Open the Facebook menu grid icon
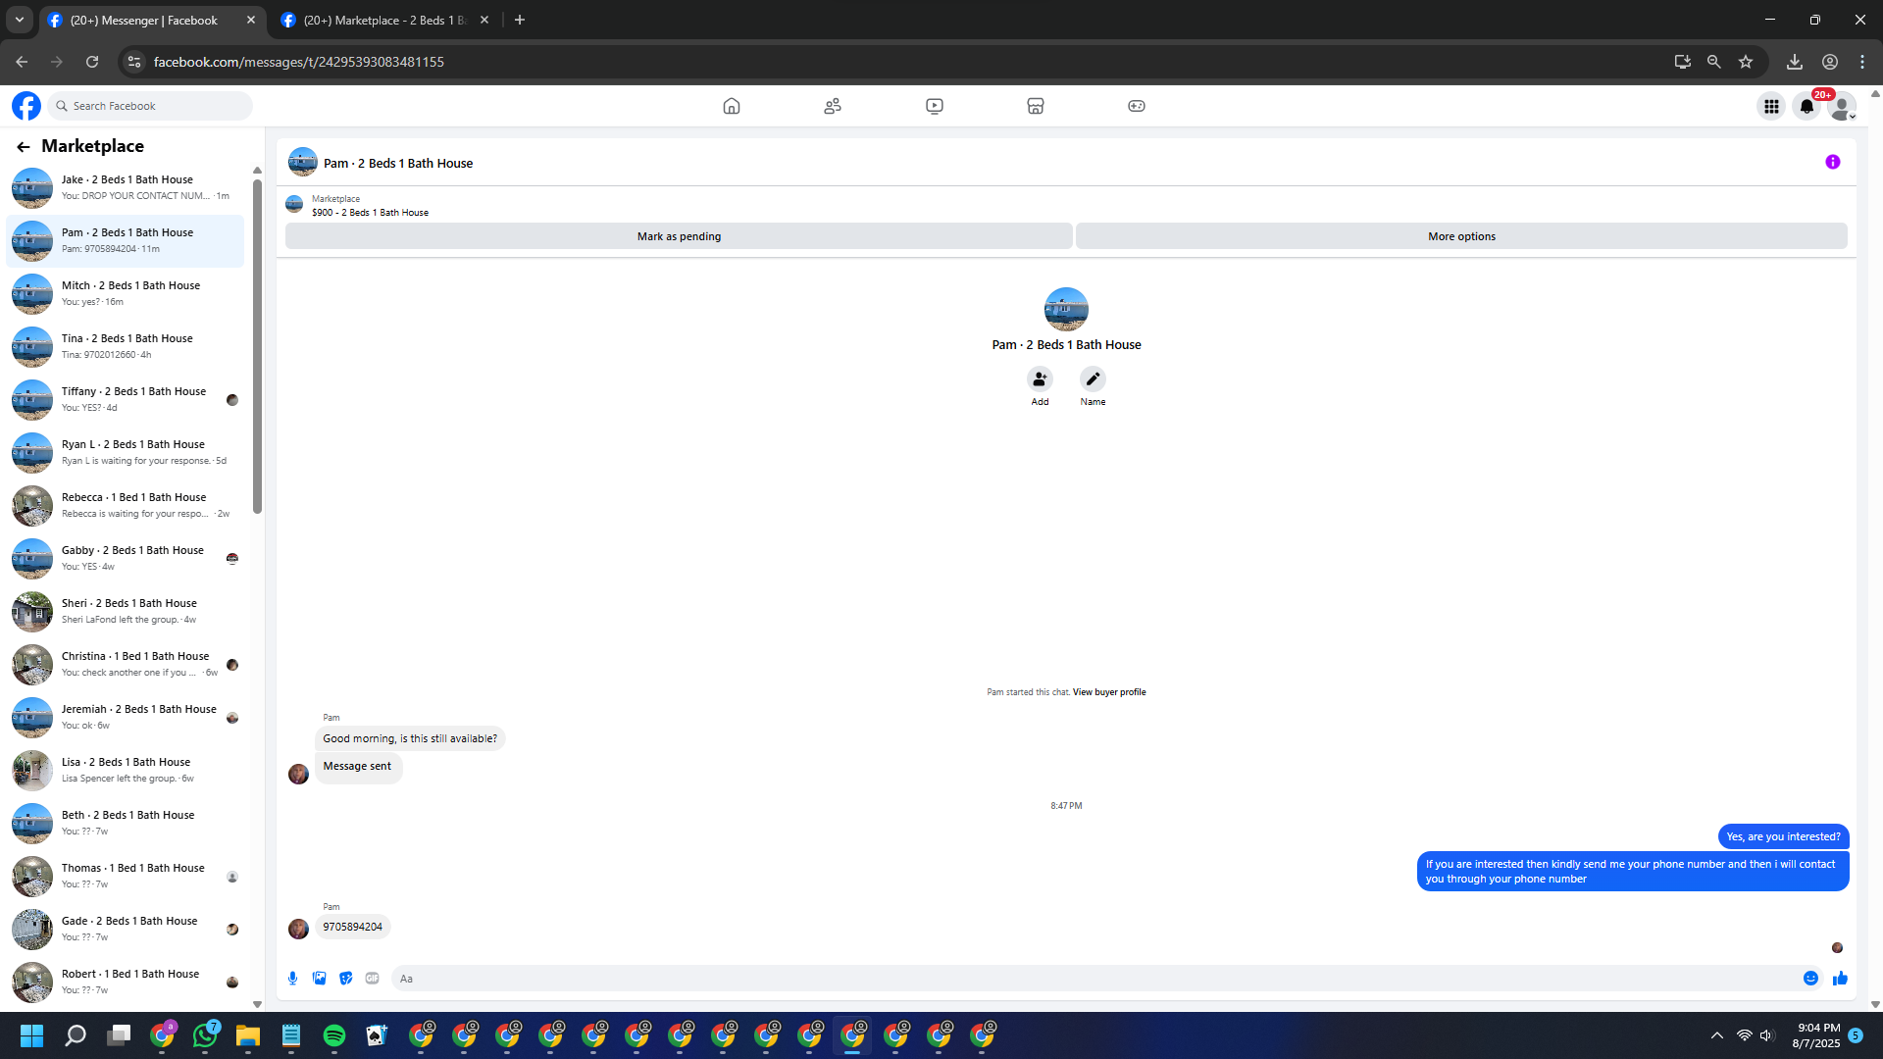The image size is (1883, 1059). [1771, 106]
